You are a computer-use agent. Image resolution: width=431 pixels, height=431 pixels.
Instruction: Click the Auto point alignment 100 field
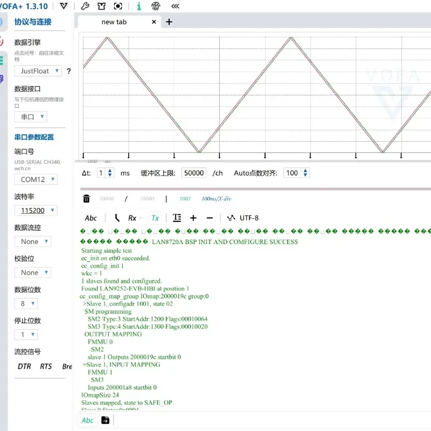pyautogui.click(x=292, y=173)
